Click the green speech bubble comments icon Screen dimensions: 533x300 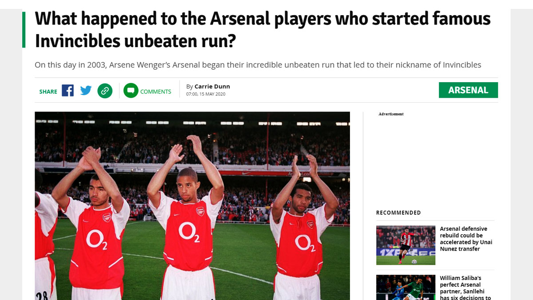[131, 91]
